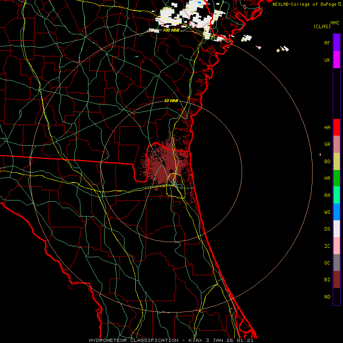Click the light green RA legend swatch
The image size is (343, 343).
click(337, 195)
